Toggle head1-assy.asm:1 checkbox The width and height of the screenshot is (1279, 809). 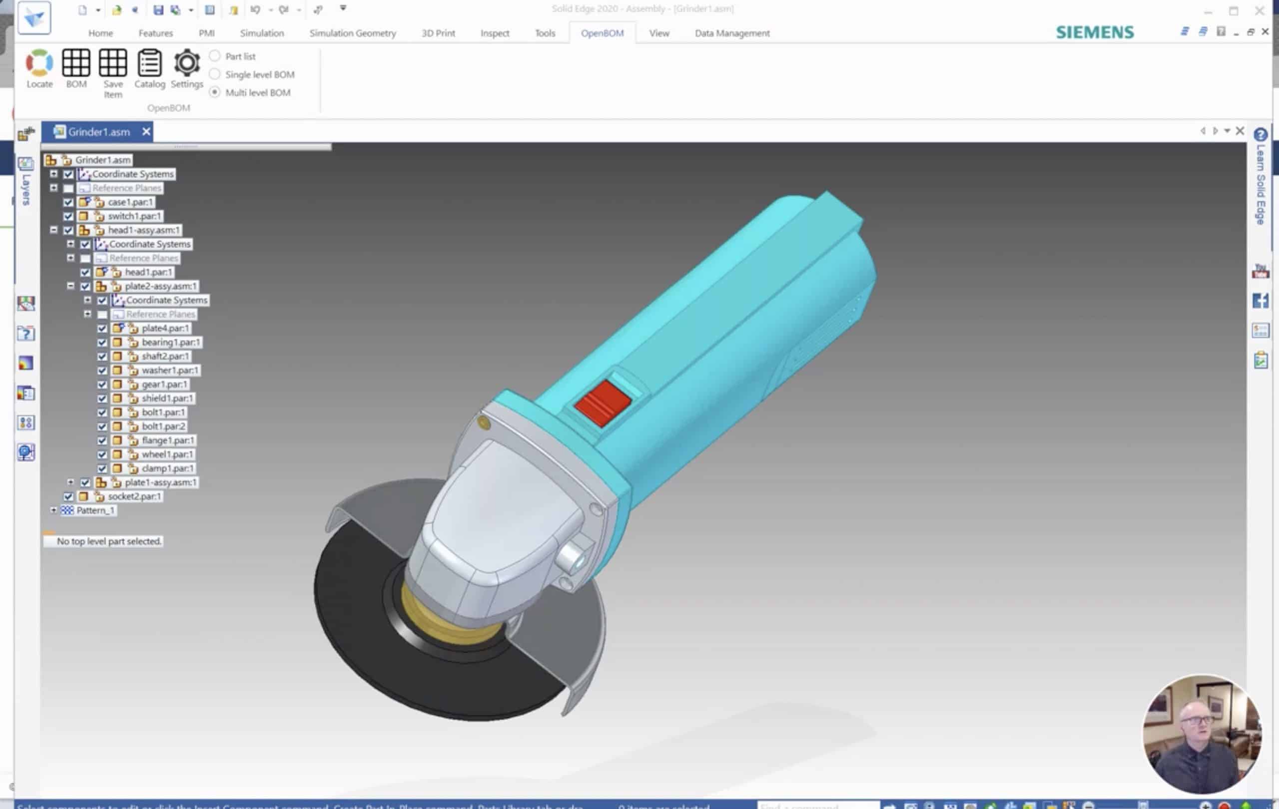(x=68, y=230)
